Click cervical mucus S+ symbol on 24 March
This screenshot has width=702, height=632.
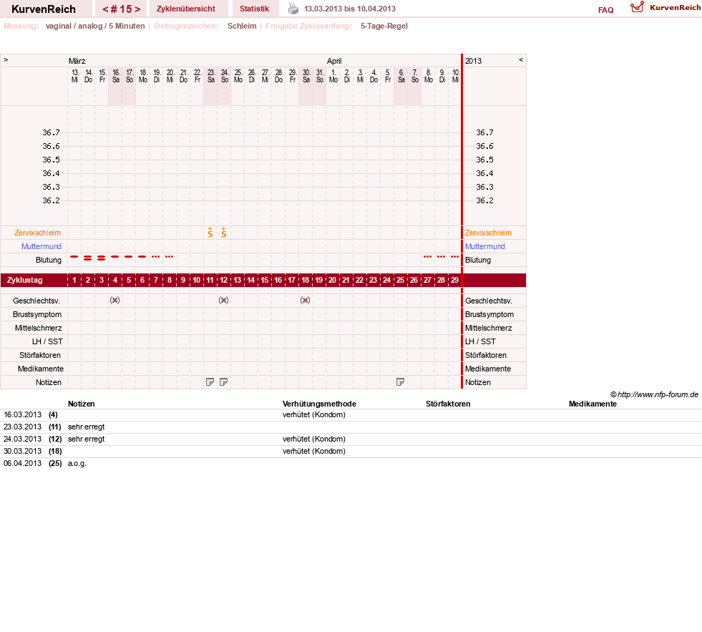tap(223, 232)
